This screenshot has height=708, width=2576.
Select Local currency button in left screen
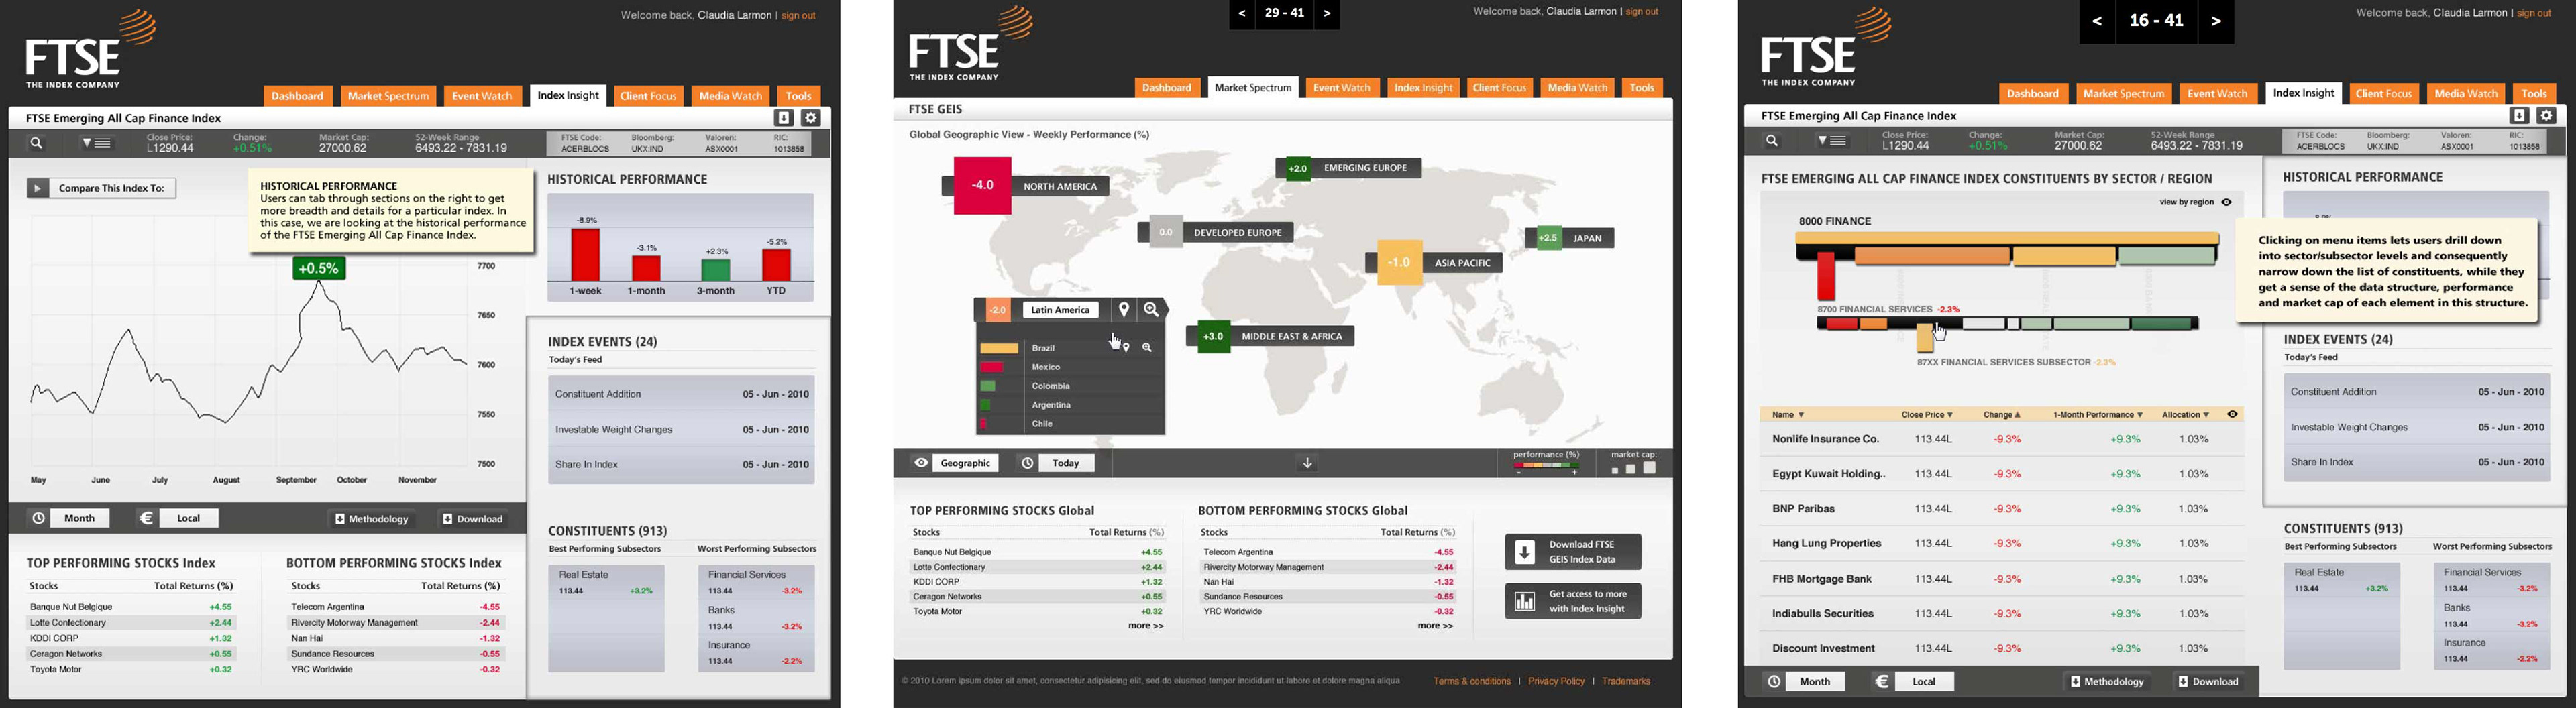tap(189, 518)
